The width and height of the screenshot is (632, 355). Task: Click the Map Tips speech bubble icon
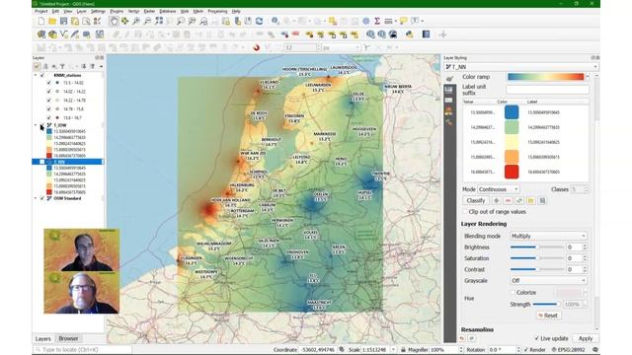404,21
